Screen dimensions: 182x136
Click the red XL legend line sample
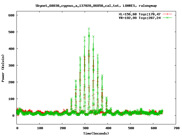point(167,14)
